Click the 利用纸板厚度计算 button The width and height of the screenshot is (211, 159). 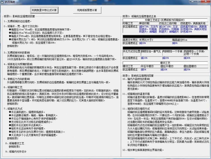click(87, 10)
